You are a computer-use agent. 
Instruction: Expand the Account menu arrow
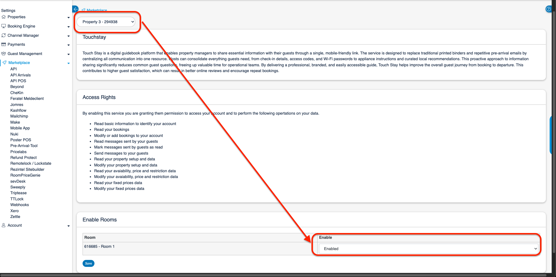tap(69, 226)
